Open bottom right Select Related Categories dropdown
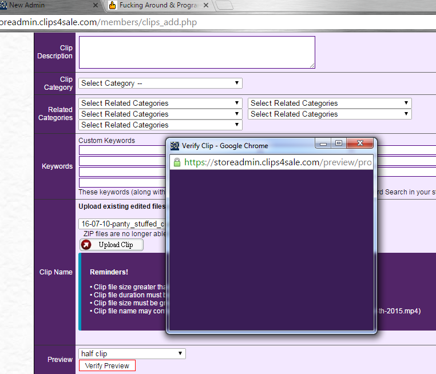Viewport: 436px width, 374px height. pos(330,114)
